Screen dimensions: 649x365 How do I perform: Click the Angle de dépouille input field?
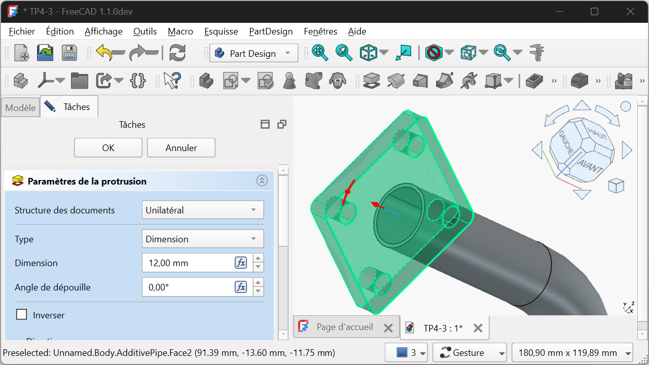click(188, 287)
